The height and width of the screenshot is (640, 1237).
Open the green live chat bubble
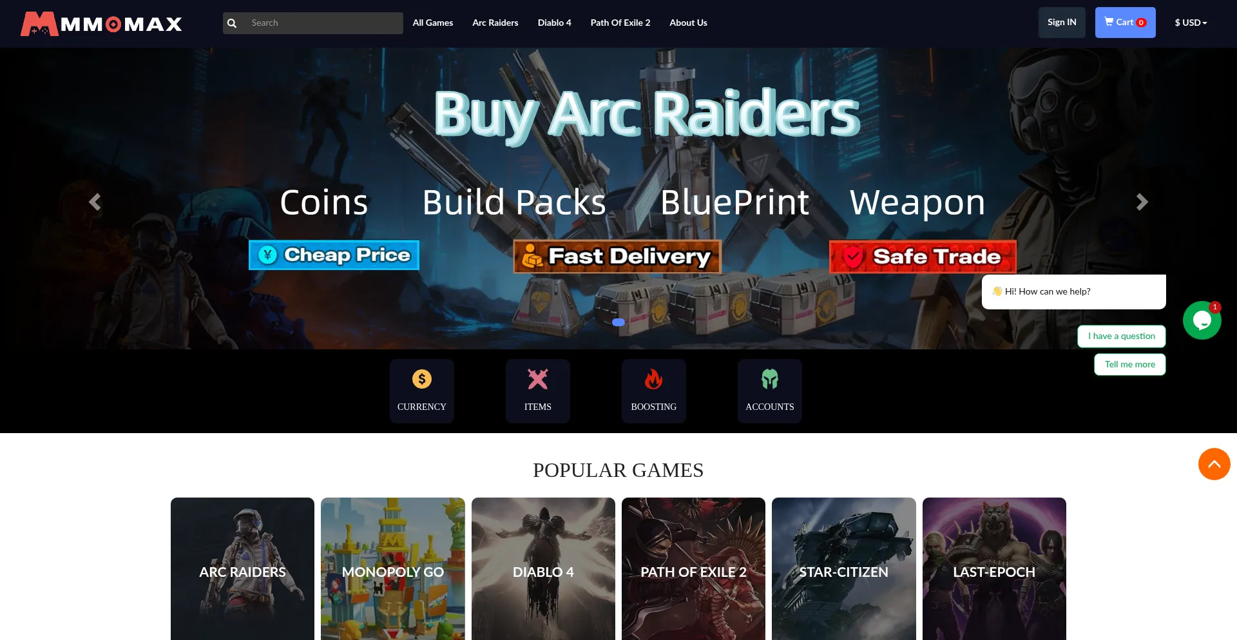coord(1202,320)
